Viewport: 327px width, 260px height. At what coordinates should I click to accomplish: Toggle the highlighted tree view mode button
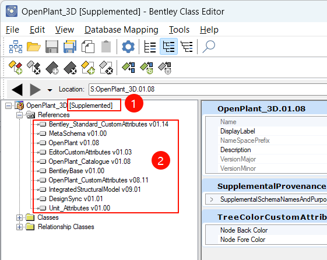click(x=168, y=47)
